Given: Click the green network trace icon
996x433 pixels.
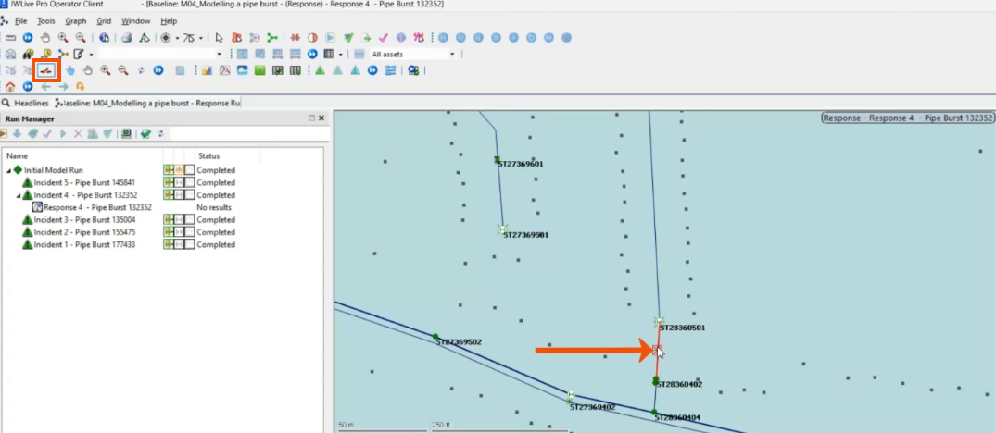Looking at the screenshot, I should tap(271, 37).
